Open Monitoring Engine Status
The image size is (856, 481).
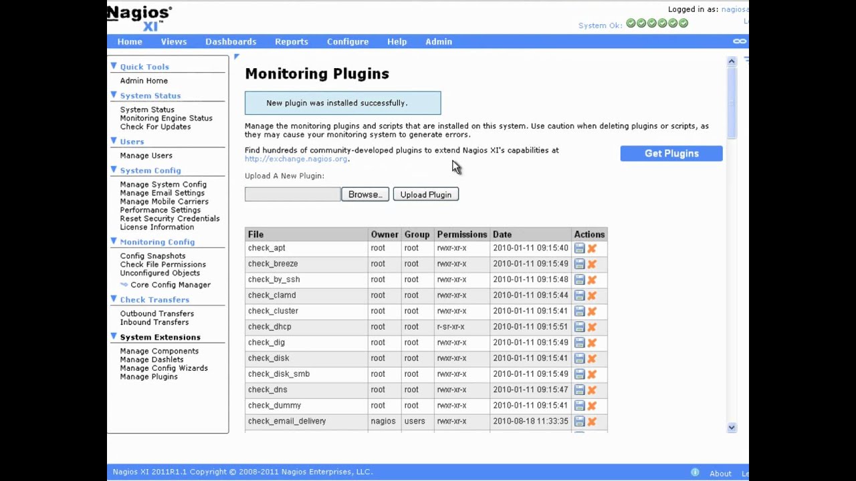tap(166, 118)
